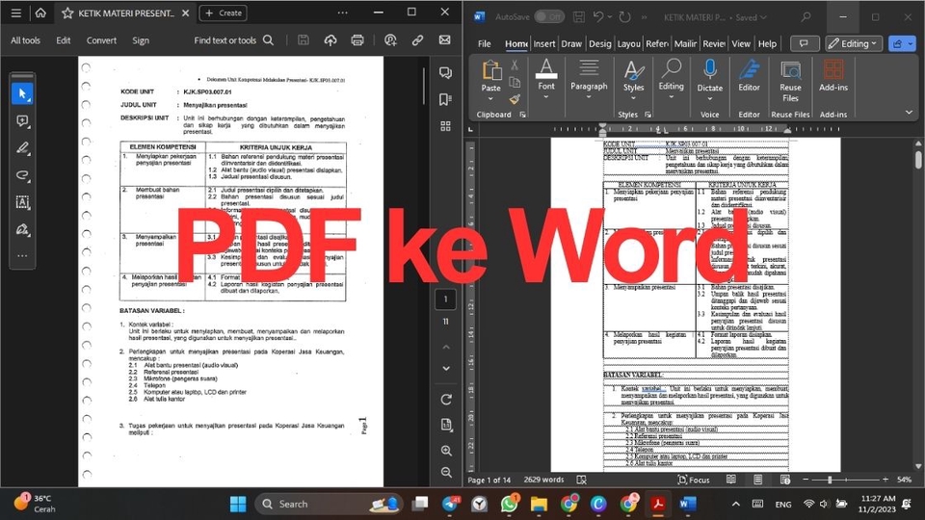Upload PDF to cloud icon
This screenshot has width=925, height=520.
click(x=330, y=40)
